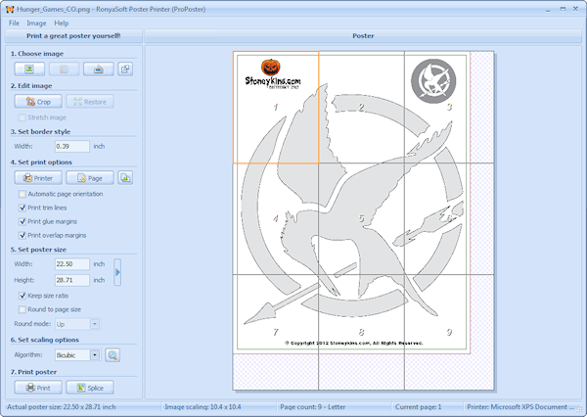Open the Printer settings button
587x417 pixels.
[38, 178]
